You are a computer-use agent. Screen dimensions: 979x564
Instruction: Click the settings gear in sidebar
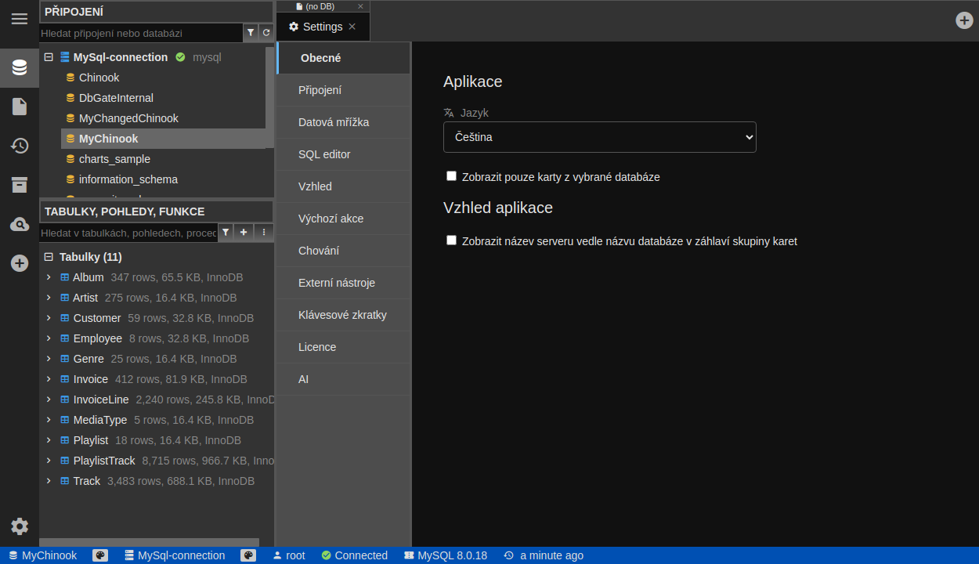(x=20, y=526)
